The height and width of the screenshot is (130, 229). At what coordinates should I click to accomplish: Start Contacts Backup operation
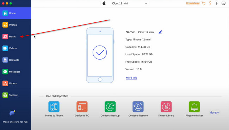tap(110, 109)
